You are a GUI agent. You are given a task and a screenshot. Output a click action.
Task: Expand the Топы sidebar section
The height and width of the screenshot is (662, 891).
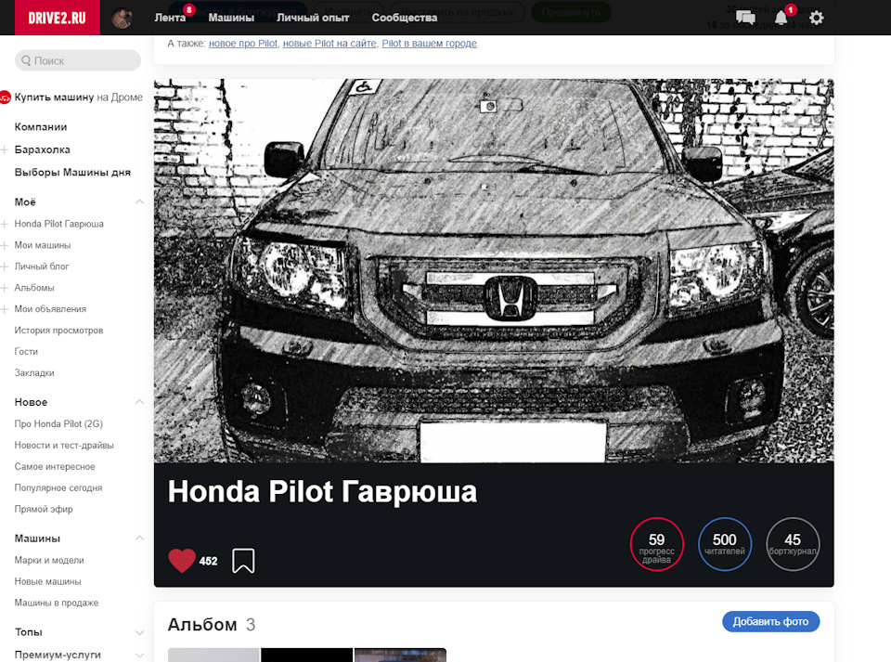click(x=139, y=632)
